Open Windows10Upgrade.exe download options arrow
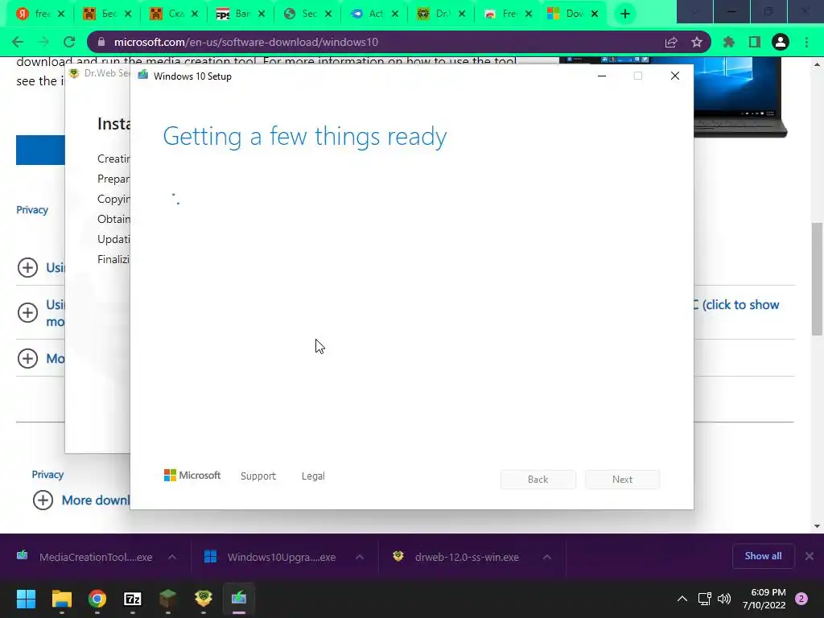This screenshot has height=618, width=824. tap(360, 557)
